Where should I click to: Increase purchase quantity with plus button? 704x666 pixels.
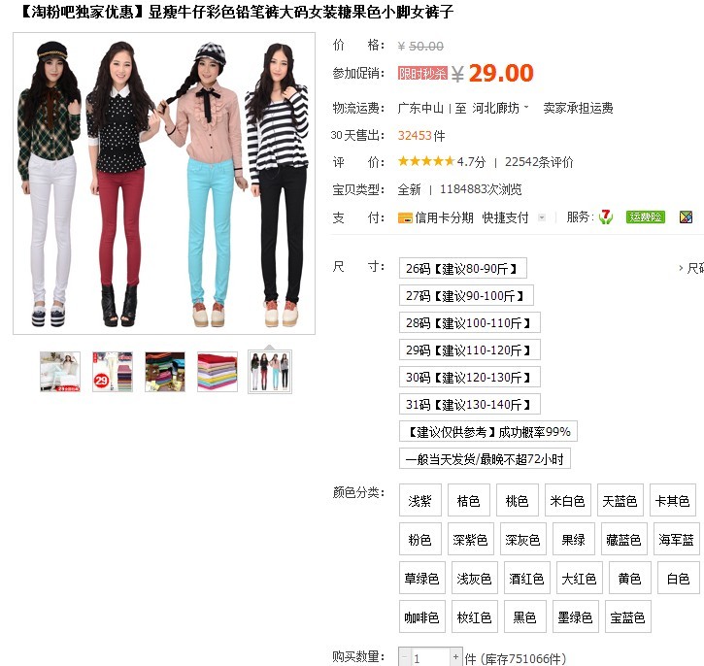coord(455,657)
